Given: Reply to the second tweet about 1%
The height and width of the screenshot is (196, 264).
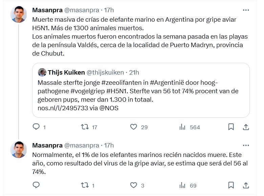Looking at the screenshot, I should click(36, 185).
